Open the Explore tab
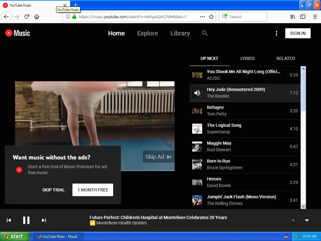Viewport: 321px width, 241px height. 148,33
